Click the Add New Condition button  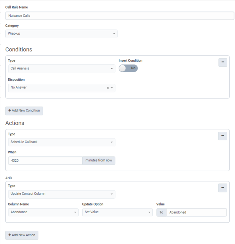click(24, 110)
